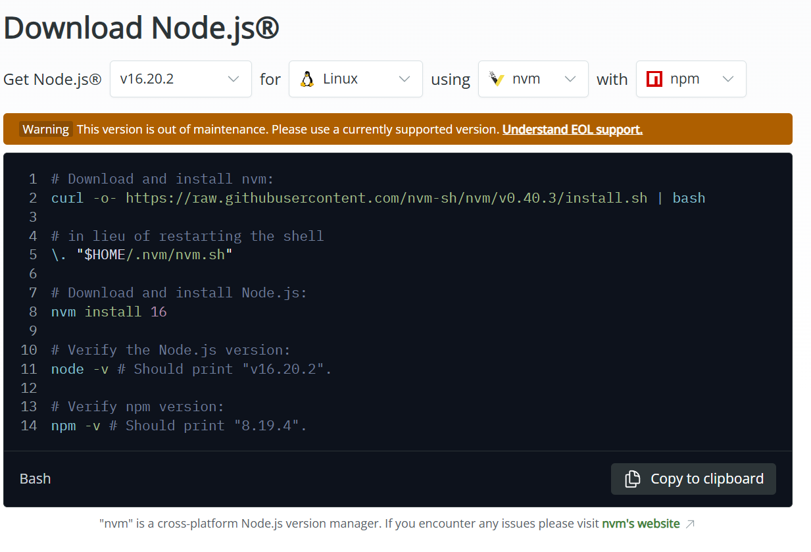
Task: Open the npm package manager dropdown
Action: tap(691, 79)
